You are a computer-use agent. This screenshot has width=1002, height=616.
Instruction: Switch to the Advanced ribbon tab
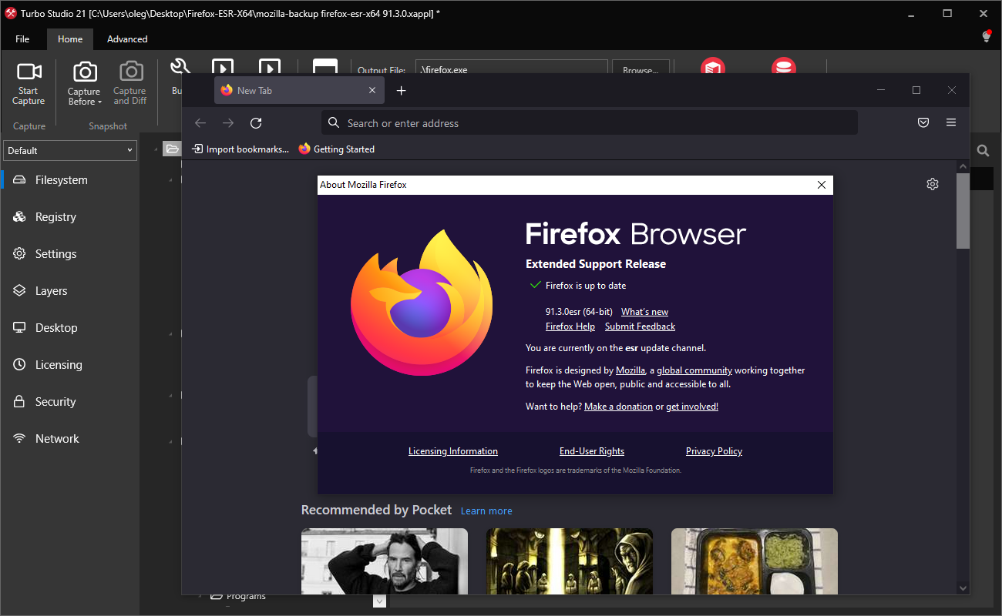point(126,38)
